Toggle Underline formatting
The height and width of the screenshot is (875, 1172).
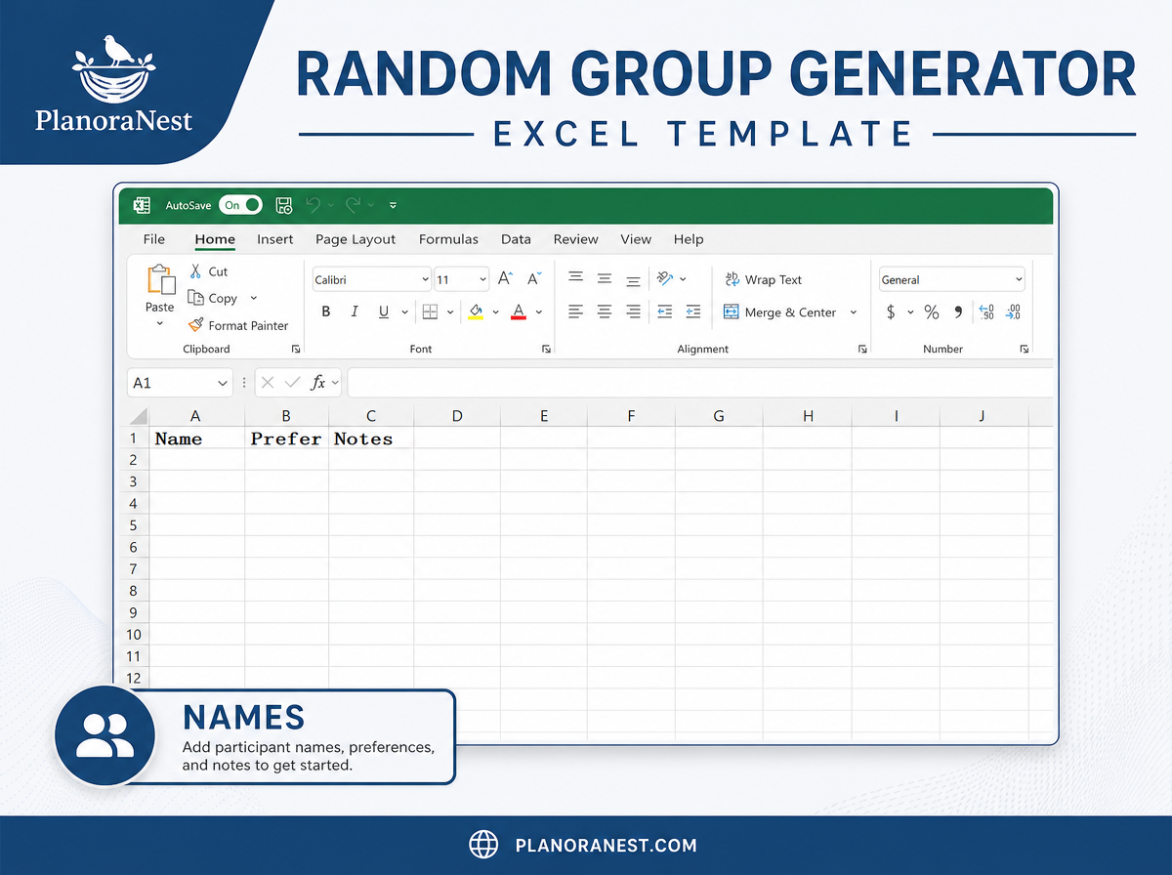click(383, 312)
